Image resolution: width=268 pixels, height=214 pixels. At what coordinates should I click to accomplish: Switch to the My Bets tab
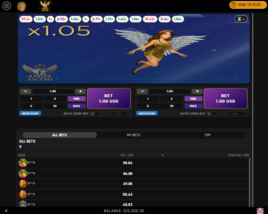click(x=134, y=135)
